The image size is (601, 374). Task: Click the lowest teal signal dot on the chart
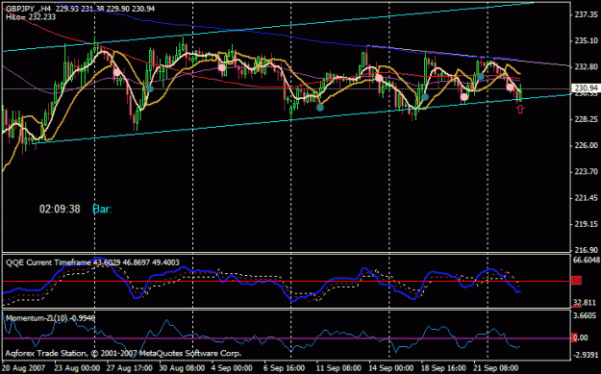coord(320,108)
